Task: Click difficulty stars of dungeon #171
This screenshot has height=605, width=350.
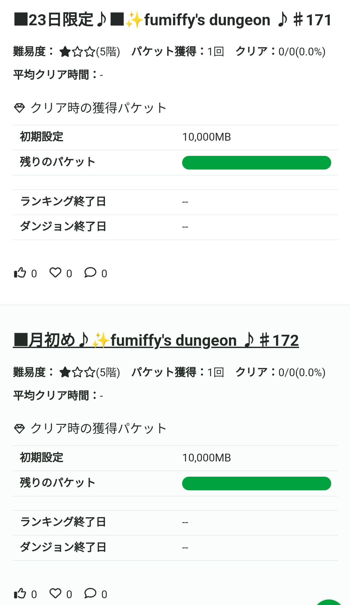Action: [x=77, y=52]
